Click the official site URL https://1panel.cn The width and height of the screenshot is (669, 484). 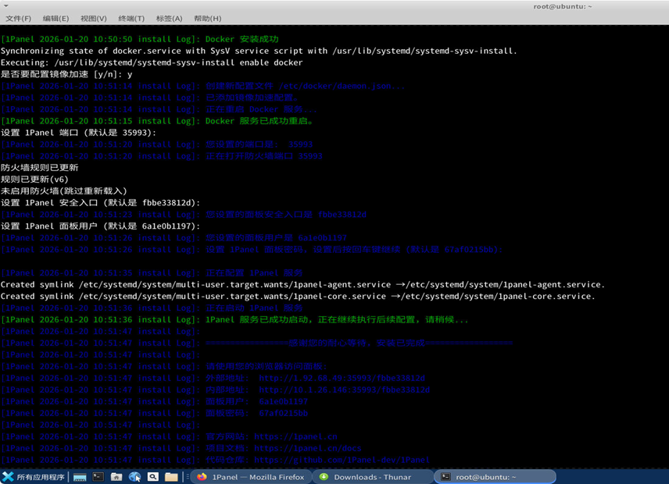point(295,436)
